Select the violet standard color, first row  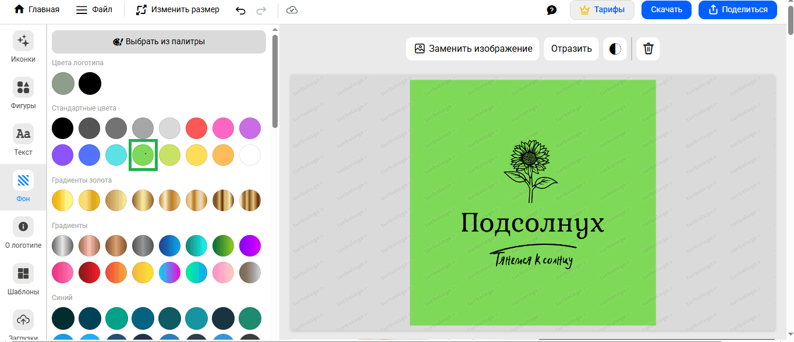(250, 128)
